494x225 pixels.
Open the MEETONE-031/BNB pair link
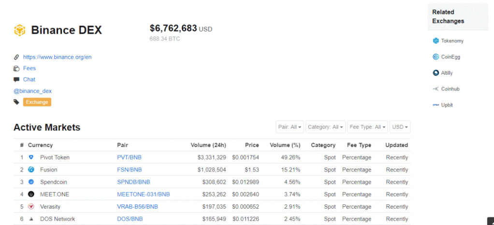144,194
